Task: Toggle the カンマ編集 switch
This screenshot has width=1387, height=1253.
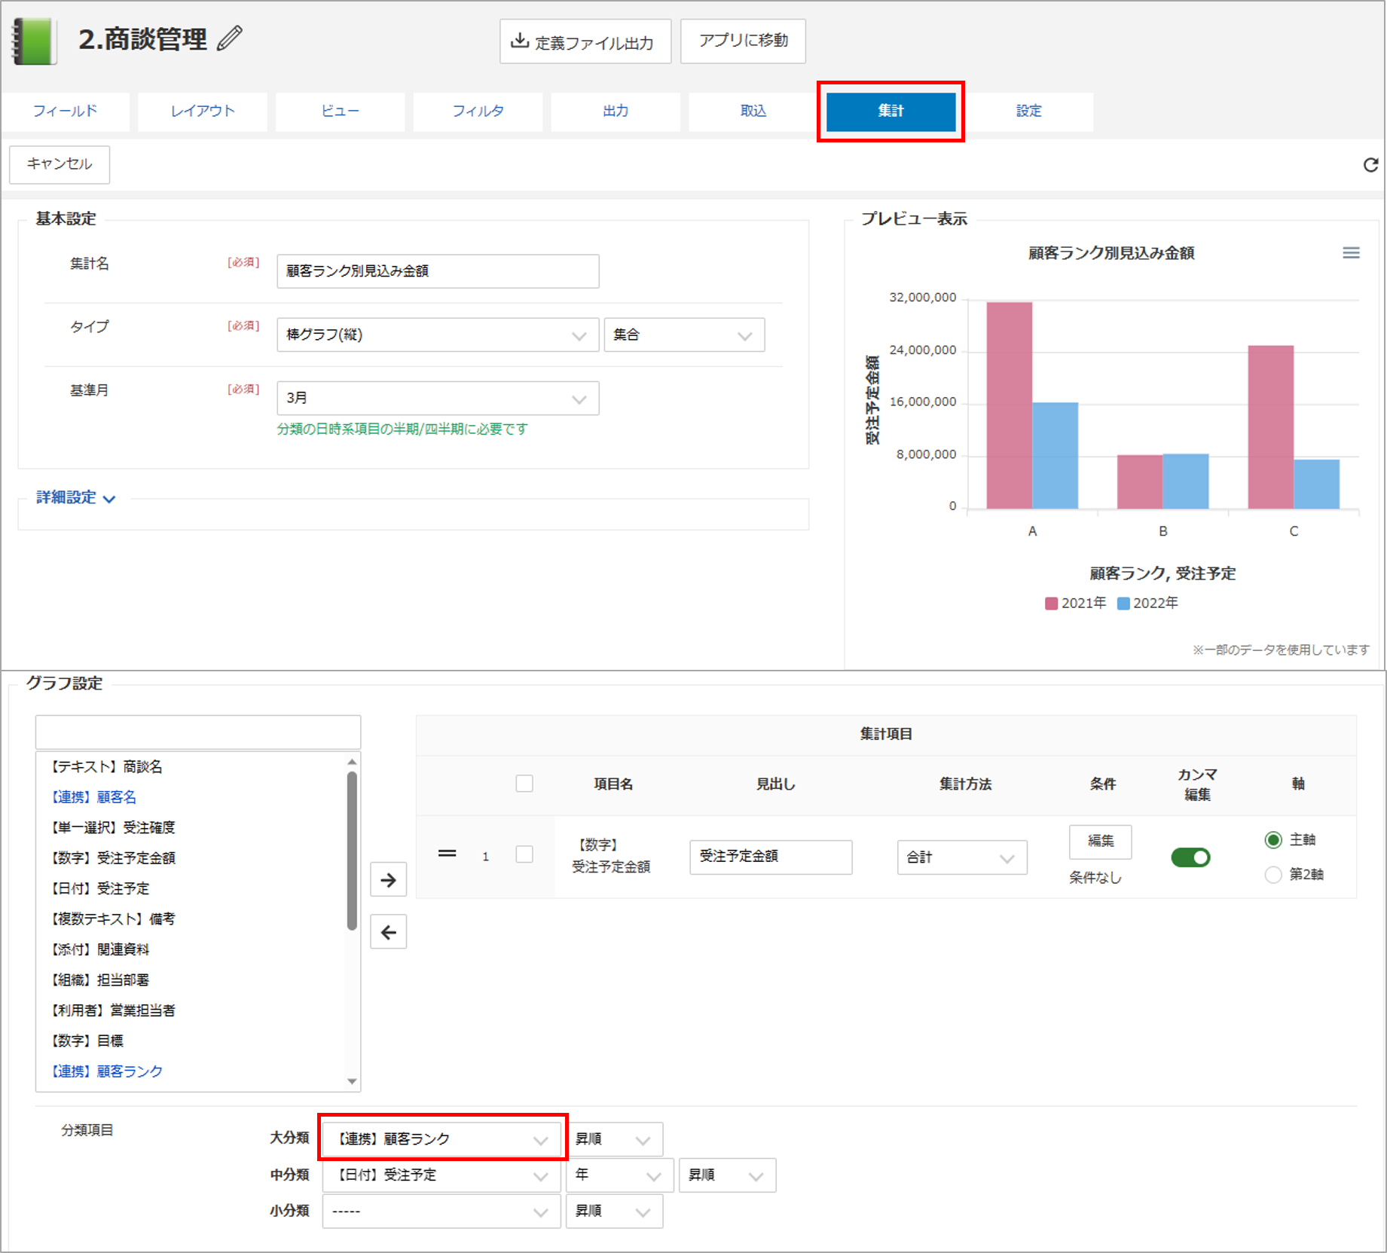Action: coord(1190,857)
